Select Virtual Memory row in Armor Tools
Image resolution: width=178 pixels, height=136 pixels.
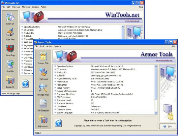click(x=104, y=88)
